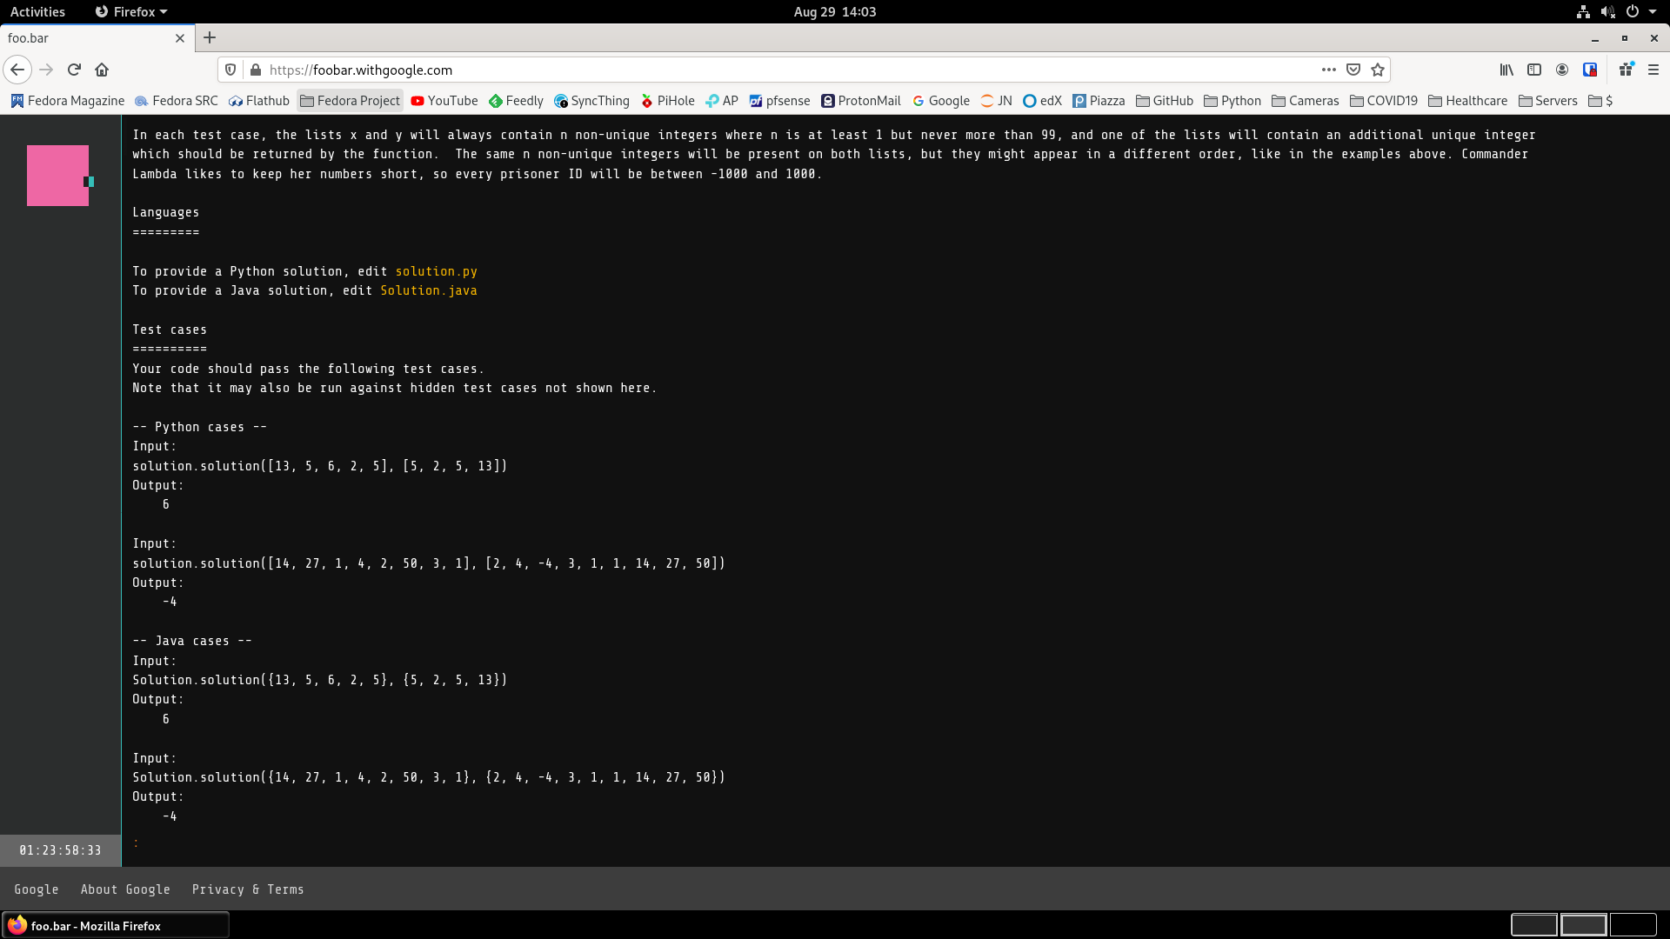Expand the system power menu arrow

point(1653,11)
